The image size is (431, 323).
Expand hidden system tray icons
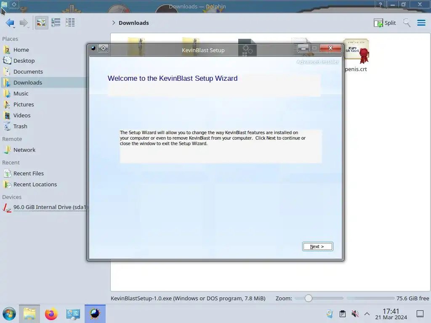[x=367, y=314]
